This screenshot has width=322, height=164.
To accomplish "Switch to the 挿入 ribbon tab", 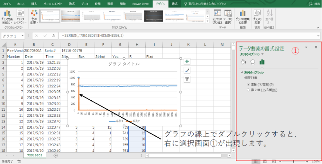I will (x=34, y=4).
